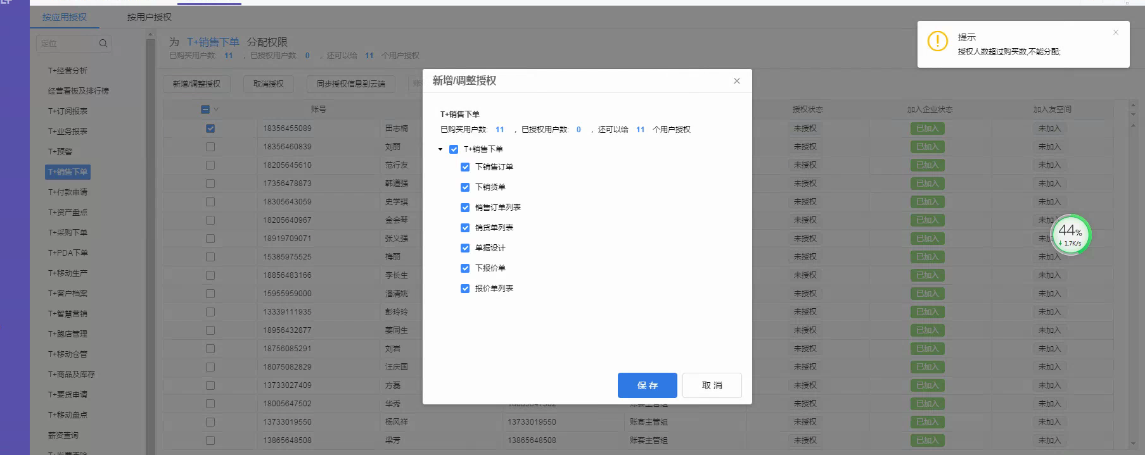Select T+客户档案 in sidebar
This screenshot has height=455, width=1145.
(x=68, y=294)
